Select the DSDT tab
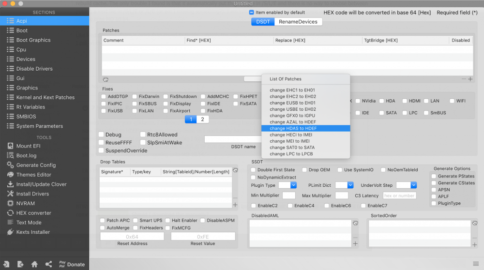The width and height of the screenshot is (484, 270). 263,22
